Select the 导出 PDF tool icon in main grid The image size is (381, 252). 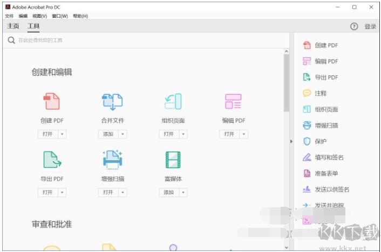[52, 159]
